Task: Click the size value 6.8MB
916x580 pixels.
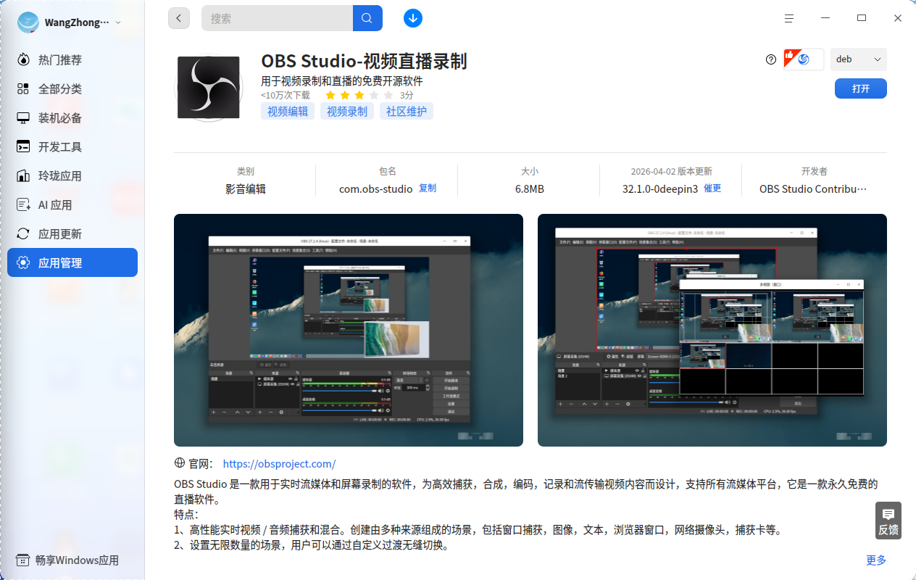Action: point(530,189)
